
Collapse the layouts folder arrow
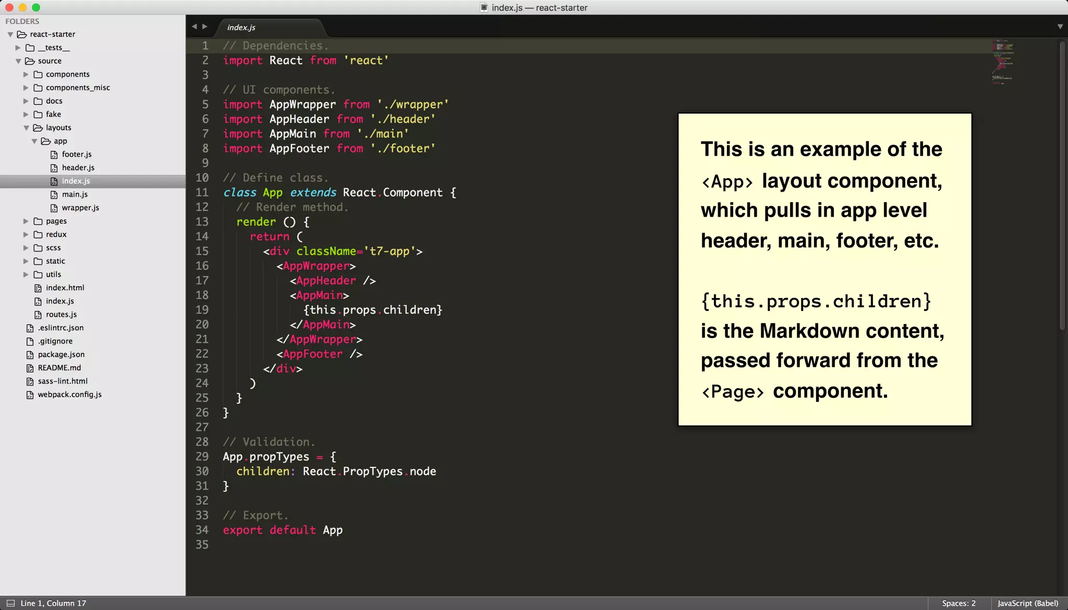click(26, 128)
